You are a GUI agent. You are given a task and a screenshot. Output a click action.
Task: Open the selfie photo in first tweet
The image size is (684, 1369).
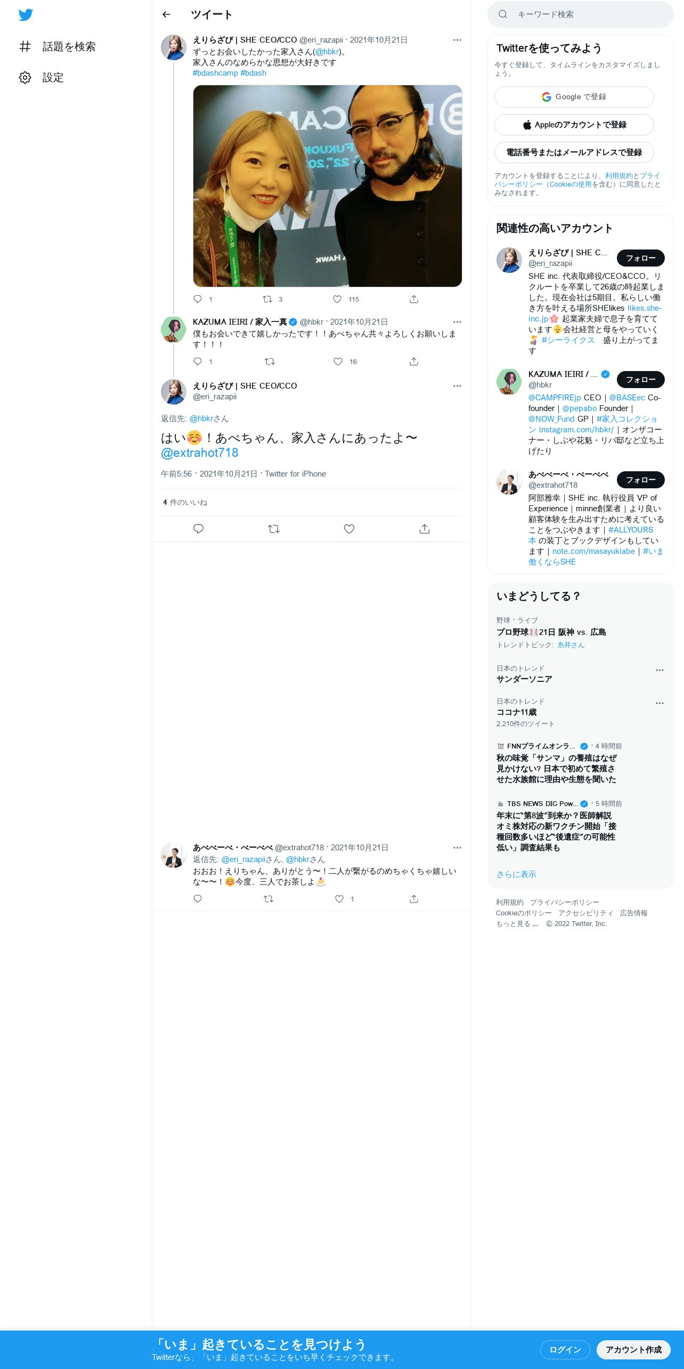click(x=327, y=186)
